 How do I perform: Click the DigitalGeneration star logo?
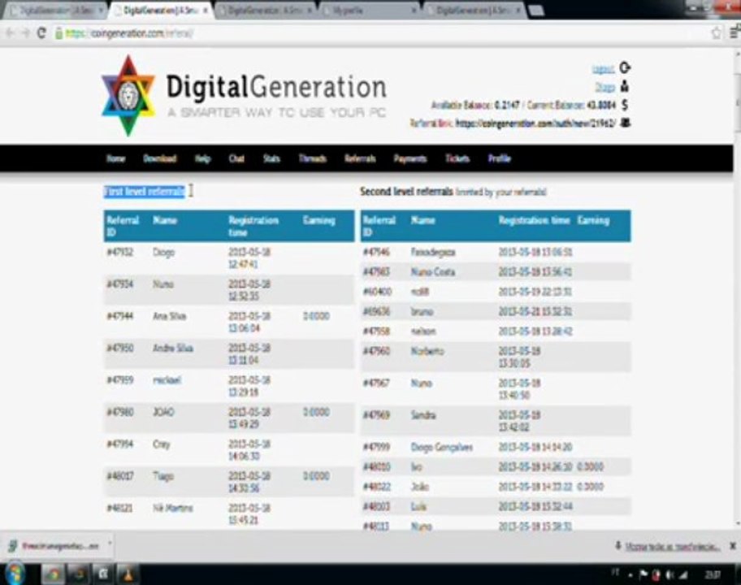point(128,96)
